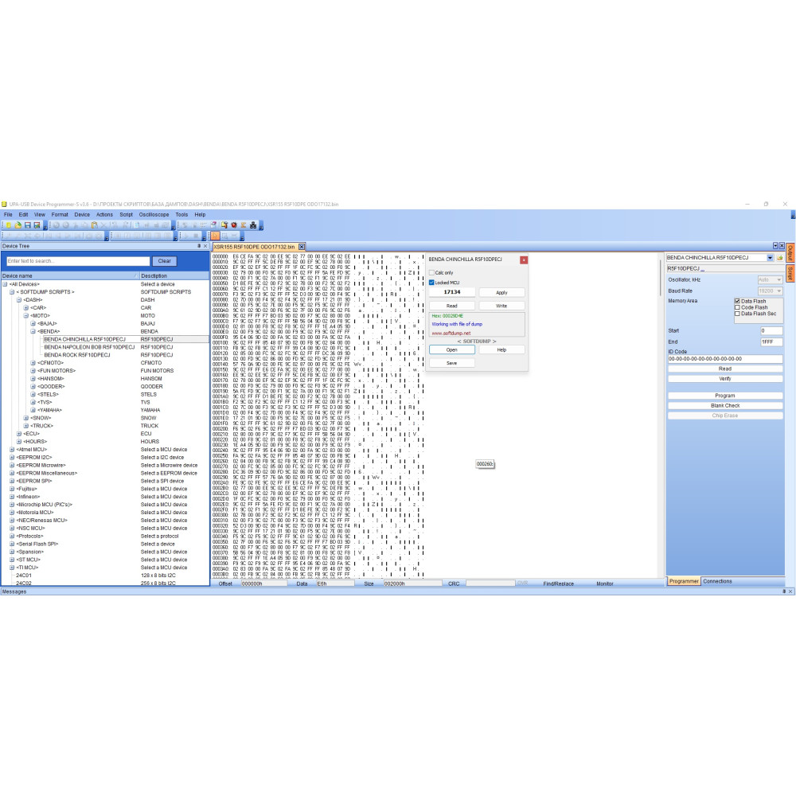Open the Format menu
The width and height of the screenshot is (796, 796).
(60, 215)
